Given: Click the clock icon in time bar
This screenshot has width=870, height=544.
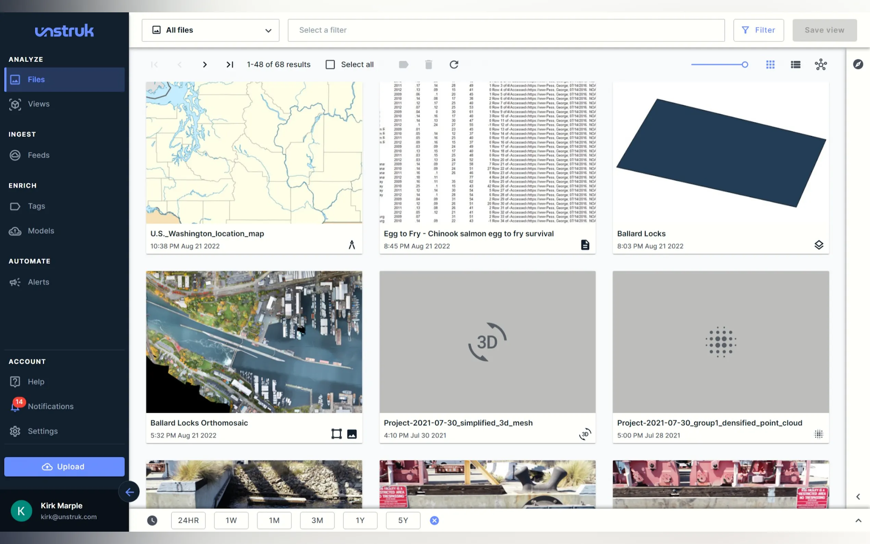Looking at the screenshot, I should click(x=152, y=520).
